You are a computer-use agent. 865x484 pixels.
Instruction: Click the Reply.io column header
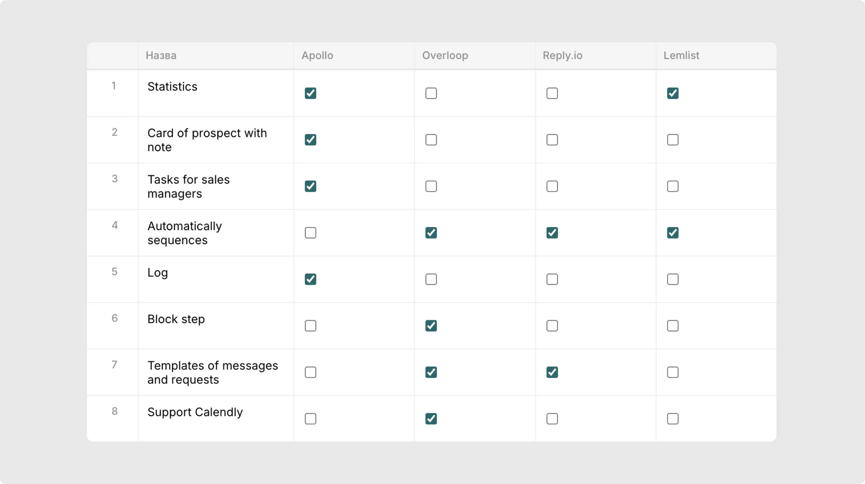pyautogui.click(x=595, y=56)
